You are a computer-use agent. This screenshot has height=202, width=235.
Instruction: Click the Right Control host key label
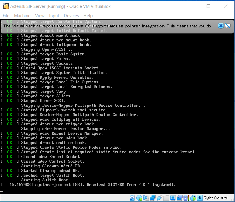[216, 198]
